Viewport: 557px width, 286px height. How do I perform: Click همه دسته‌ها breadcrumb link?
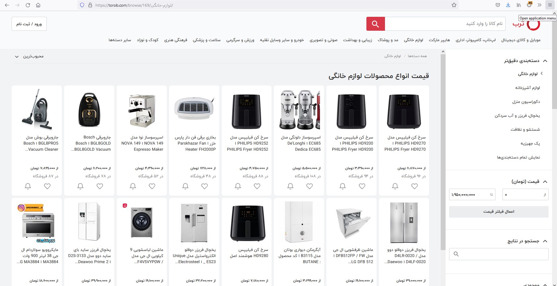(417, 56)
